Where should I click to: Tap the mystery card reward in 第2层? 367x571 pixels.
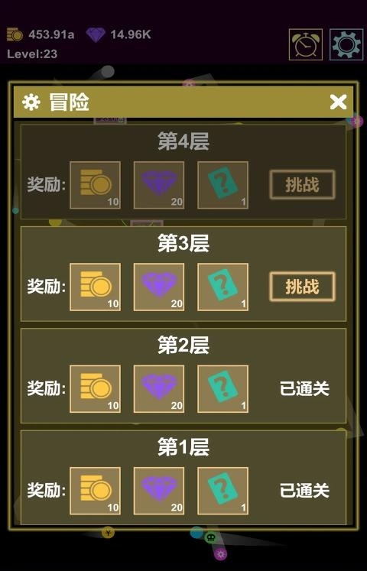tap(222, 389)
